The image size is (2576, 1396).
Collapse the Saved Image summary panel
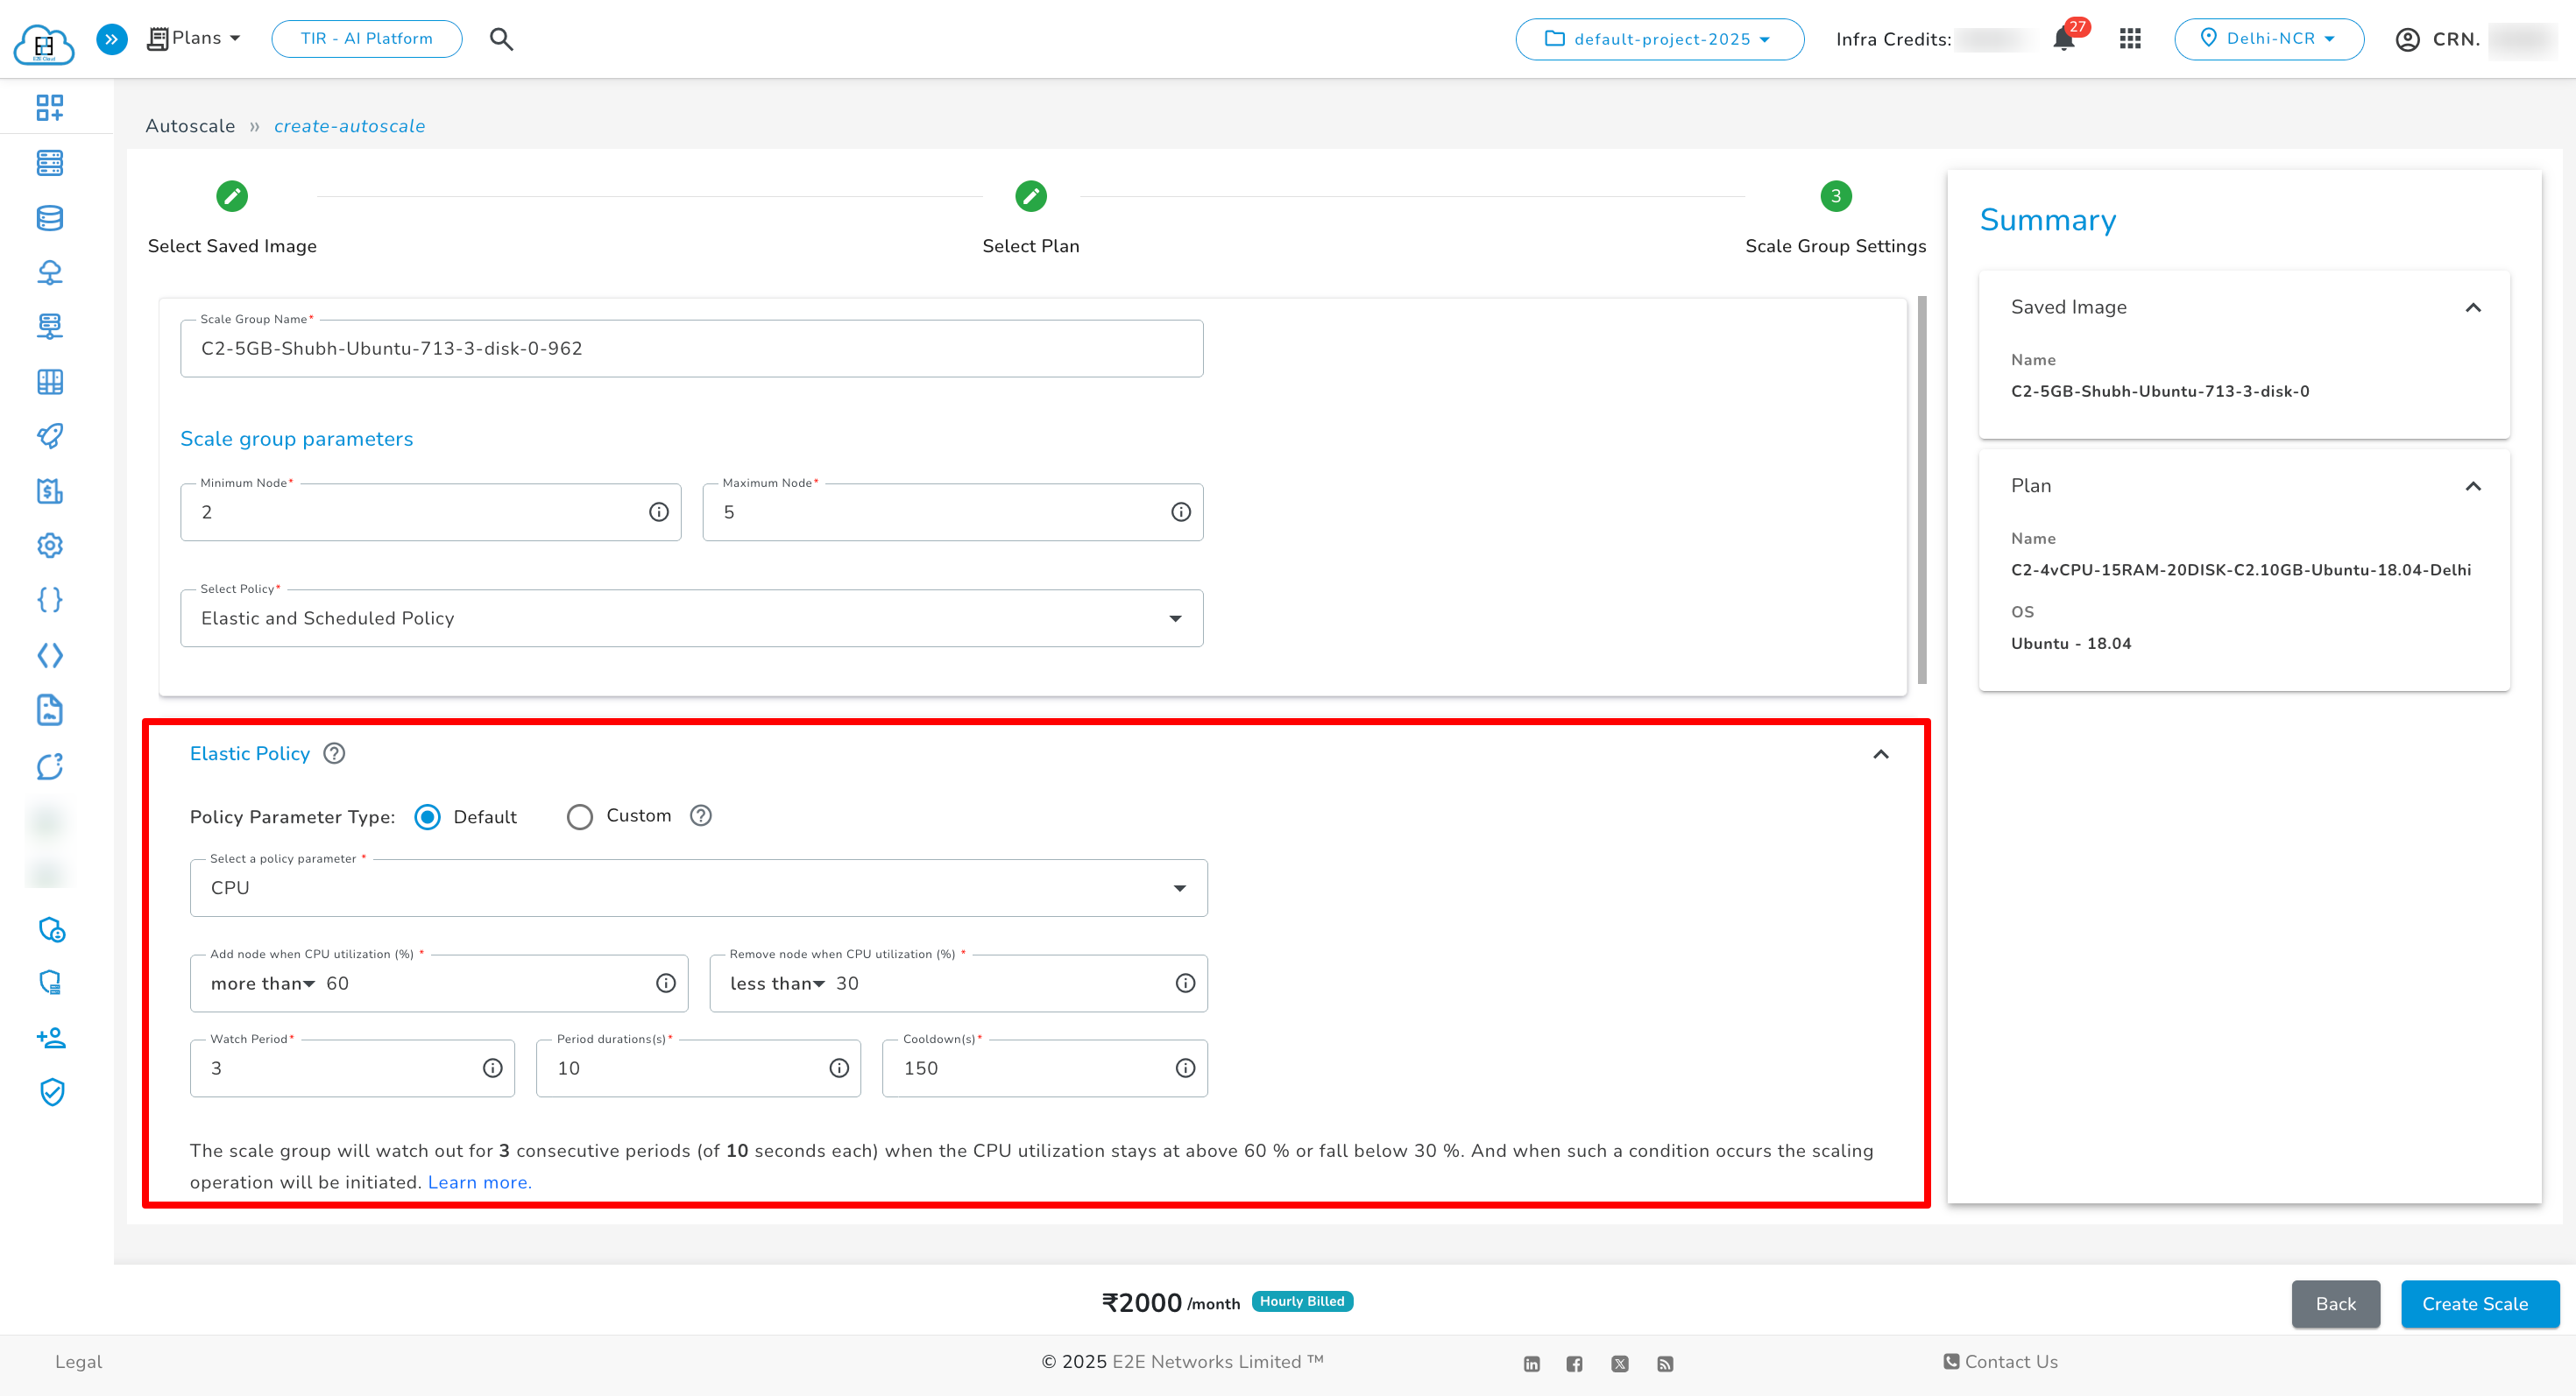coord(2474,307)
